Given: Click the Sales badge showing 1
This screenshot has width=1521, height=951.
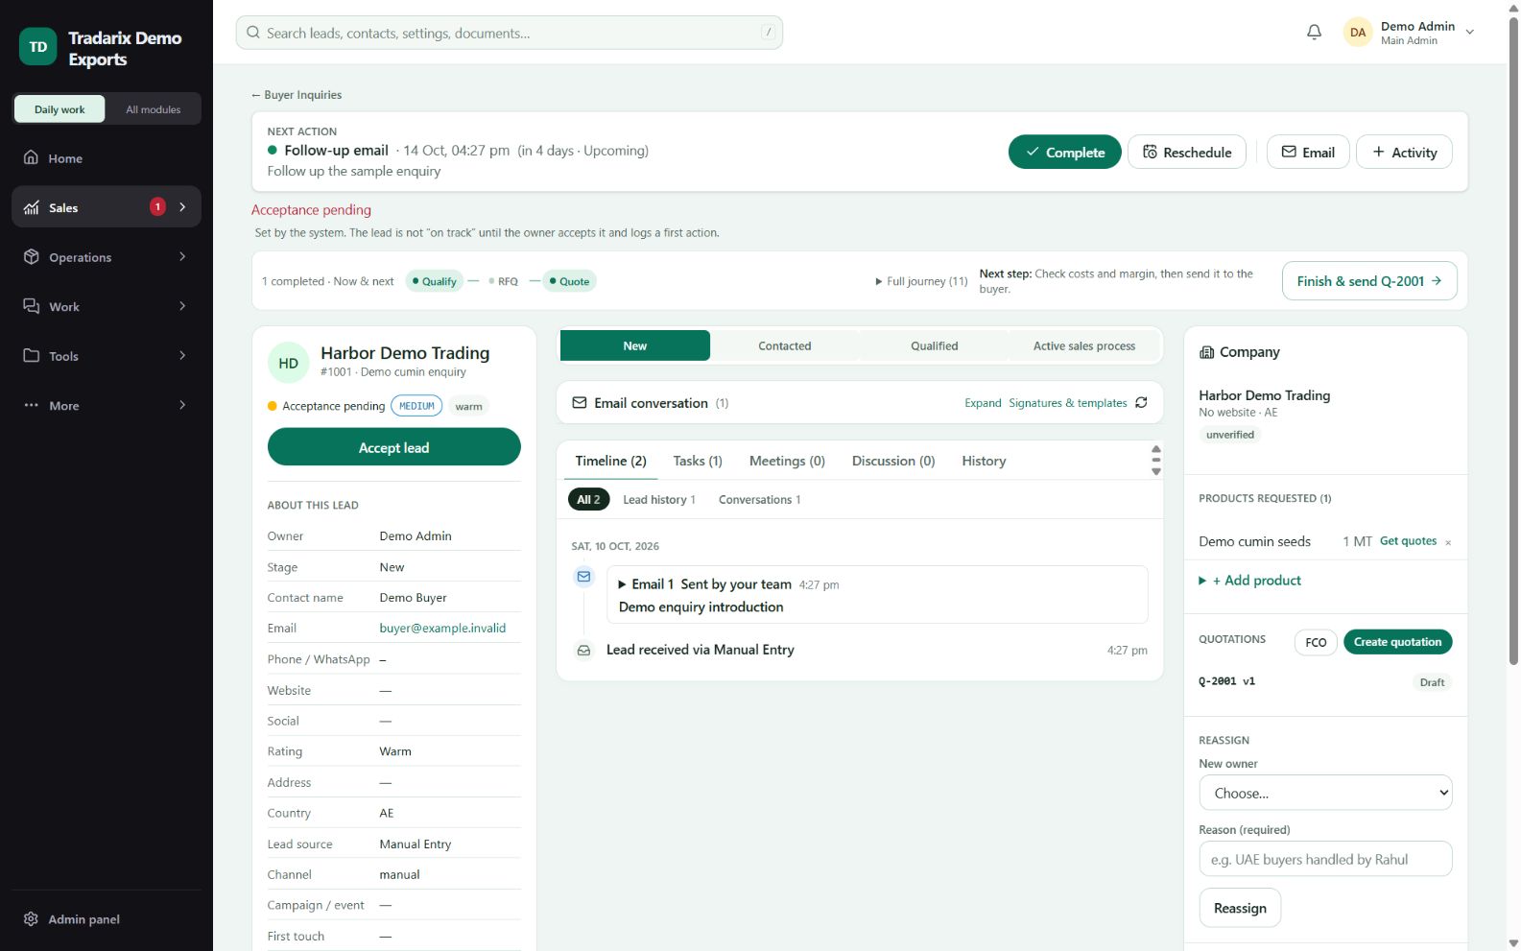Looking at the screenshot, I should click(157, 206).
